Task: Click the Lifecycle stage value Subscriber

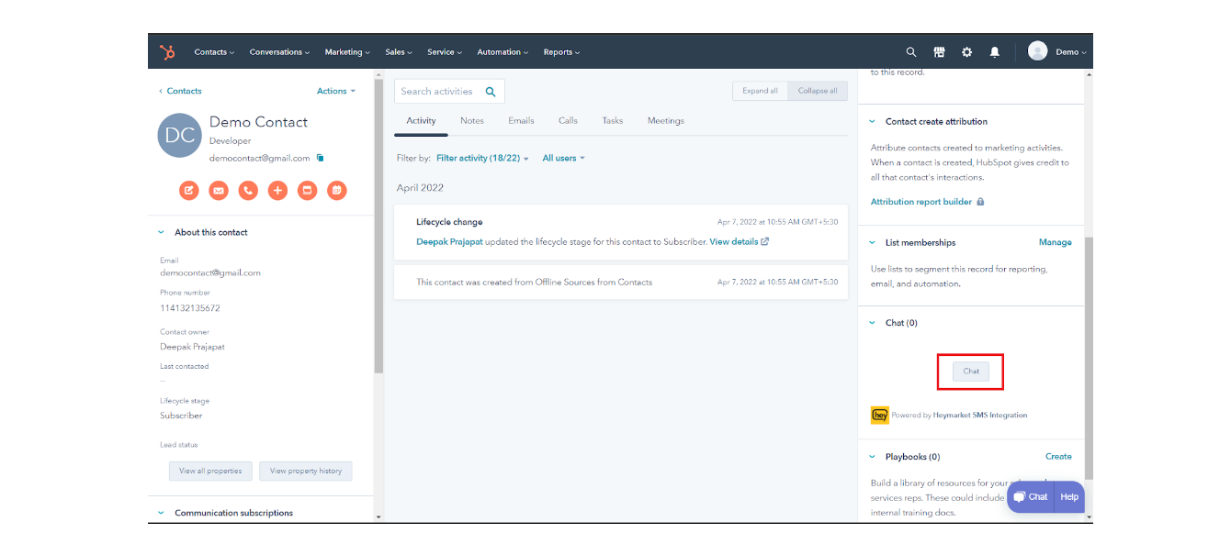Action: [x=181, y=416]
